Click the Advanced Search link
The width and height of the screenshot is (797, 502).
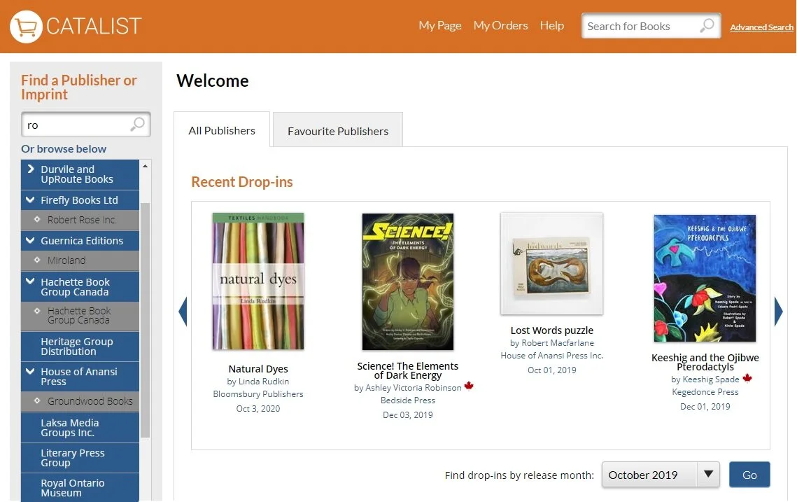point(761,27)
